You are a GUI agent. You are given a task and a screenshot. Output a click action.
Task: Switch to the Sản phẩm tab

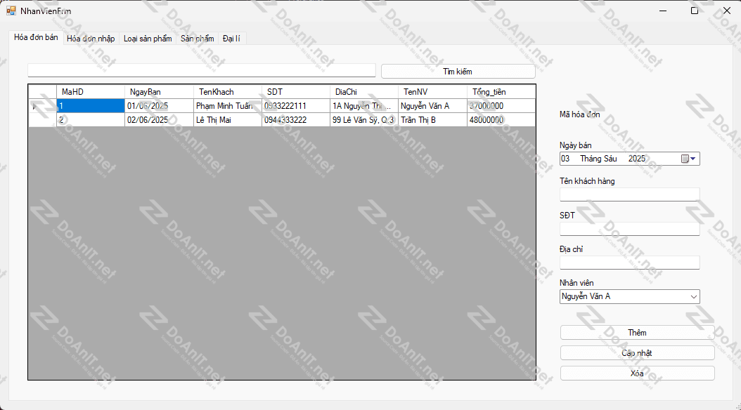(197, 39)
